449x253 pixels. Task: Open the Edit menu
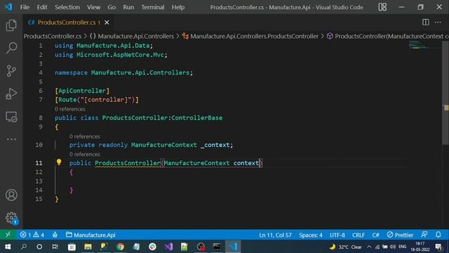click(42, 7)
